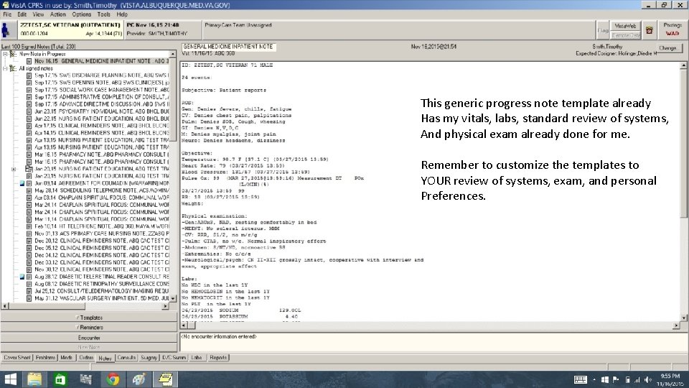Select May 31,12 Vascular Surgery Inpatient note
Viewport: 689px width, 388px height.
pos(101,298)
